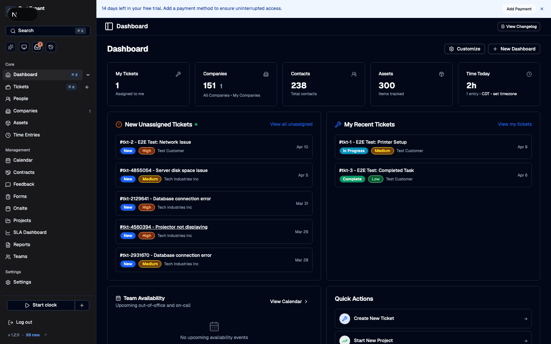The image size is (551, 344).
Task: Open SLA Dashboard from the sidebar
Action: 30,232
